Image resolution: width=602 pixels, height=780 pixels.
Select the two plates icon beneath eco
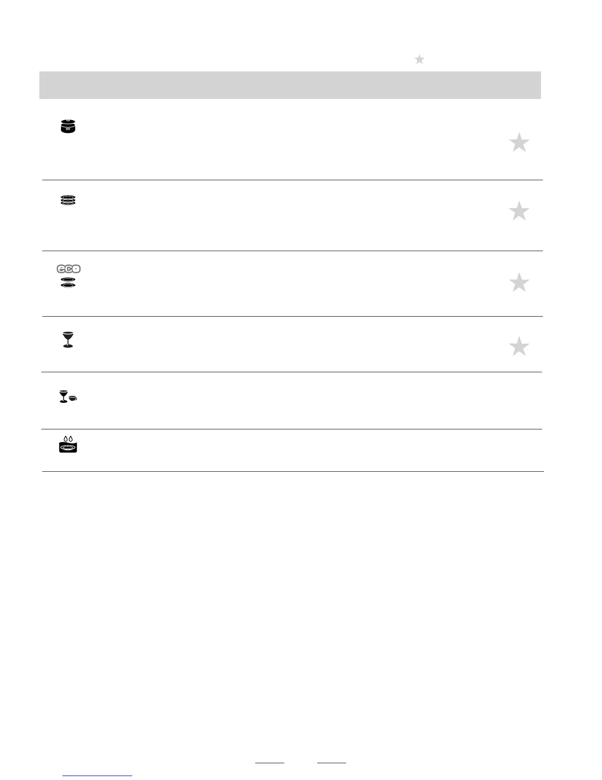click(68, 283)
